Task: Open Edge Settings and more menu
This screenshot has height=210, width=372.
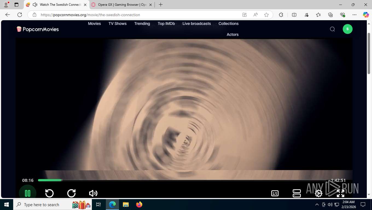Action: [354, 15]
